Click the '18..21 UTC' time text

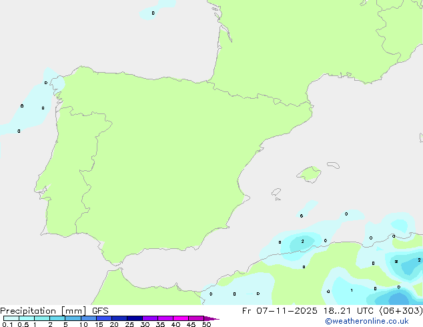coord(348,311)
